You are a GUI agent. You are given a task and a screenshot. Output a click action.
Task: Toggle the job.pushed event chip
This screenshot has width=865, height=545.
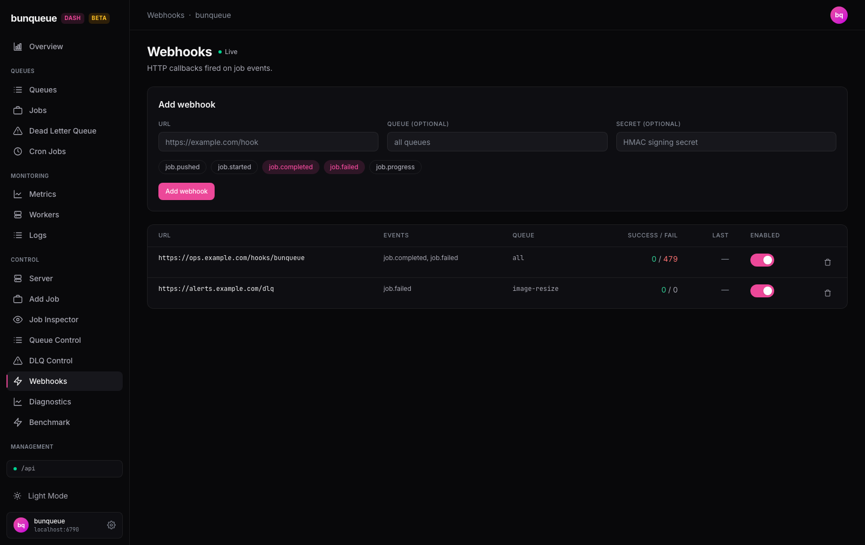point(183,167)
